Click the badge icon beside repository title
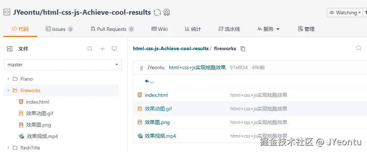 tap(167, 13)
